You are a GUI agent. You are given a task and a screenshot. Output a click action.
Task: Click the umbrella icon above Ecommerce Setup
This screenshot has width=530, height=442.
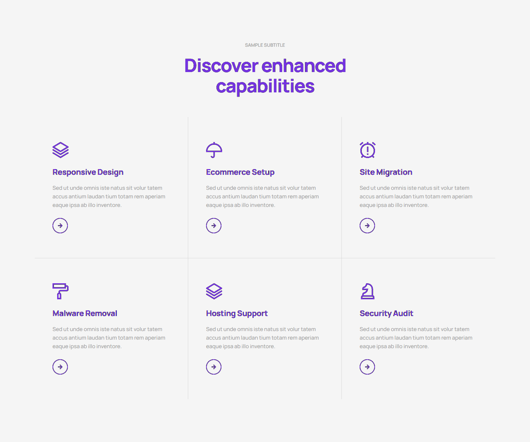(214, 150)
